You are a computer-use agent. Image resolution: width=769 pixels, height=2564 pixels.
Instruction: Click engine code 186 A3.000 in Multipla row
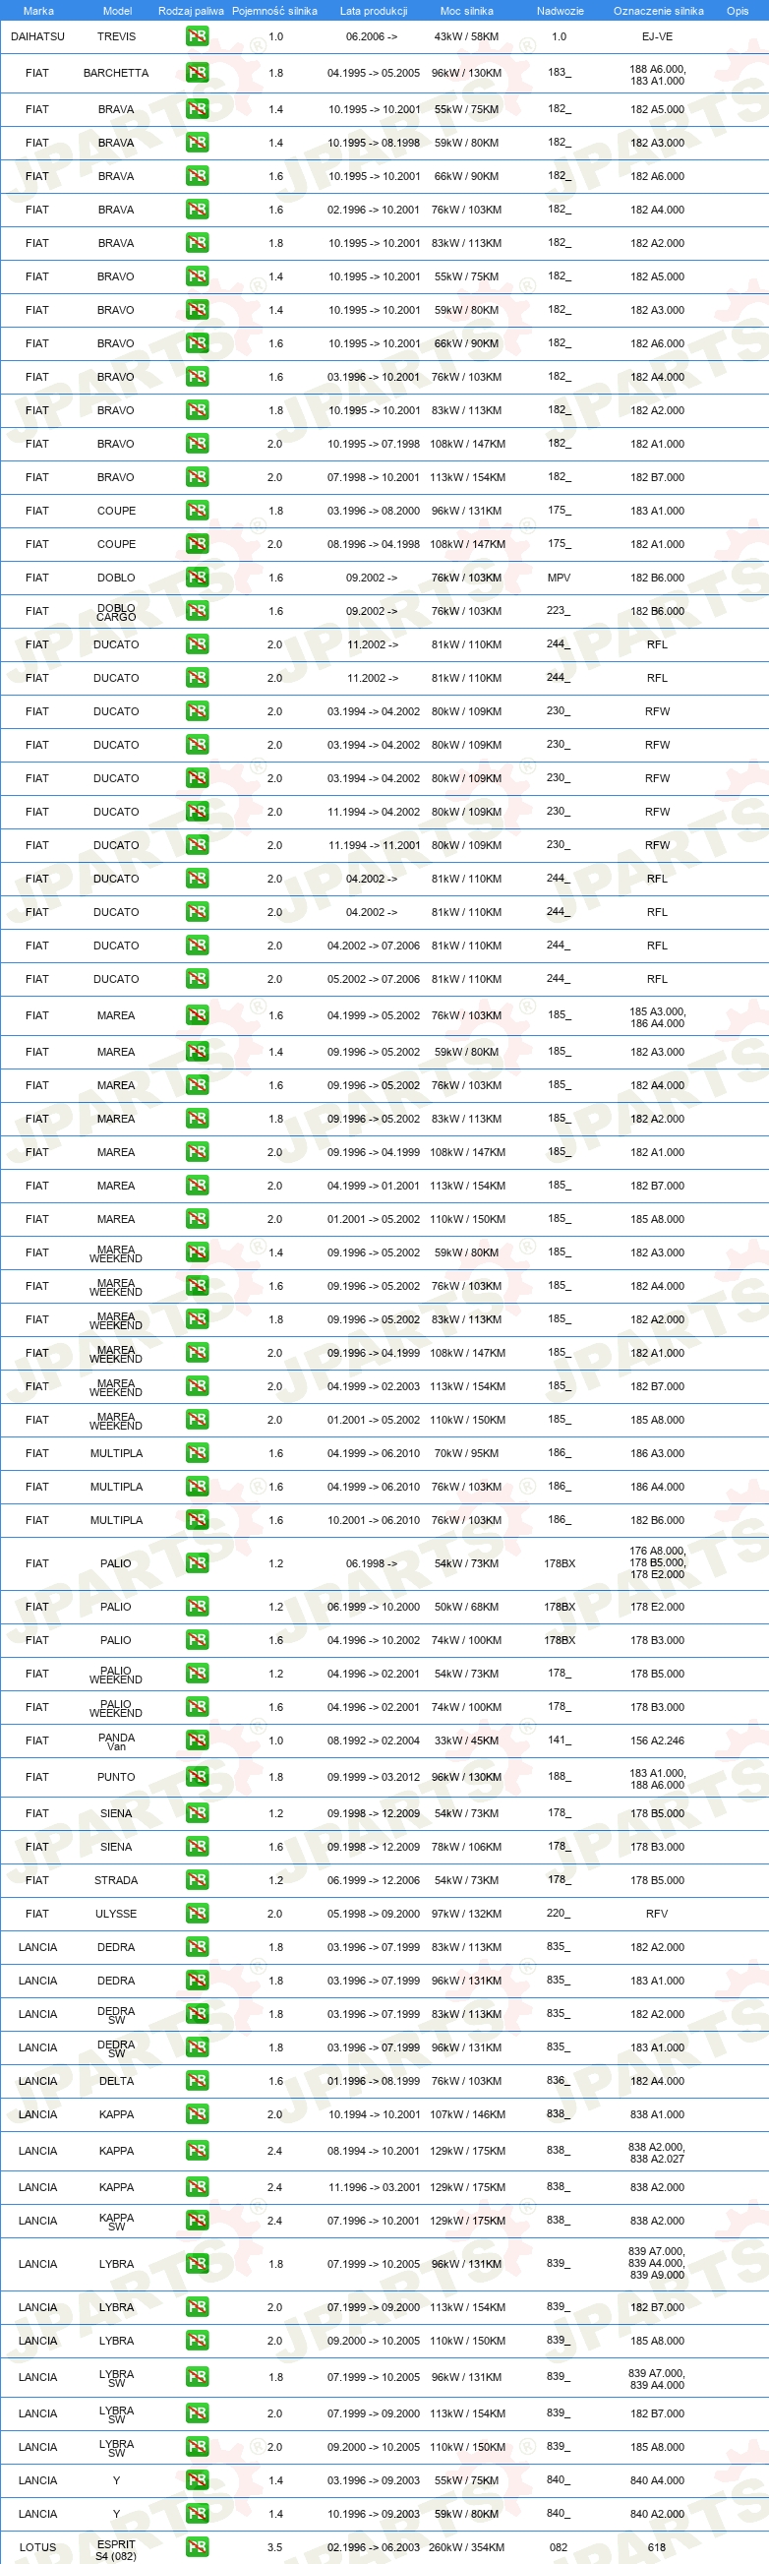click(x=658, y=1453)
